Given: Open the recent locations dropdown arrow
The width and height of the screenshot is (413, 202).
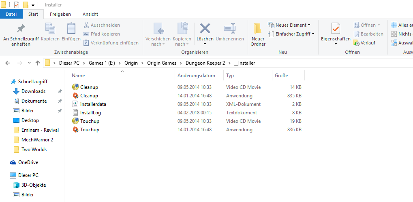Looking at the screenshot, I should (30, 63).
